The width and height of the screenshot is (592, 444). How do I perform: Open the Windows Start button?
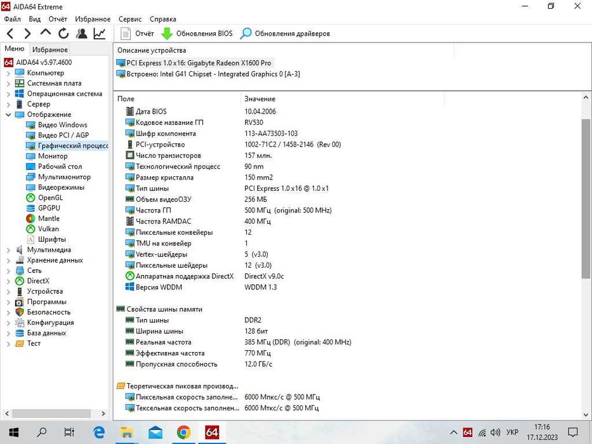13,433
